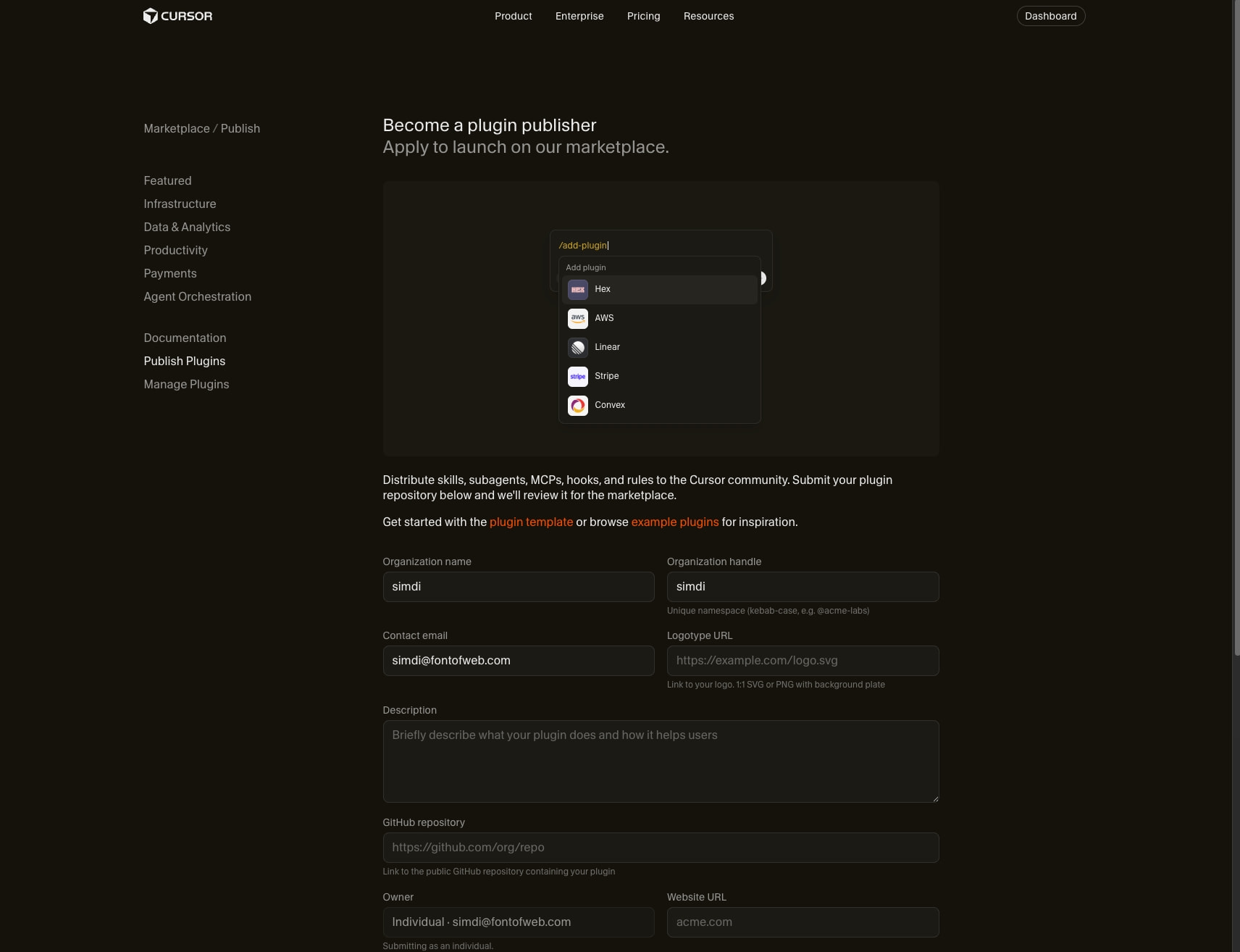The height and width of the screenshot is (952, 1240).
Task: Select Stripe in the plugin list
Action: pyautogui.click(x=659, y=377)
